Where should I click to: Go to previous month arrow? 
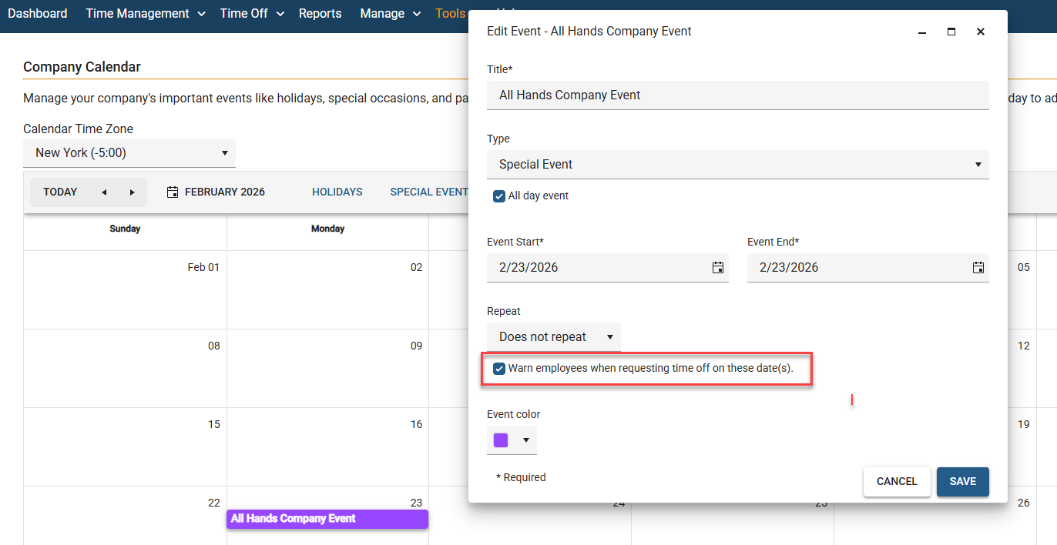tap(104, 192)
